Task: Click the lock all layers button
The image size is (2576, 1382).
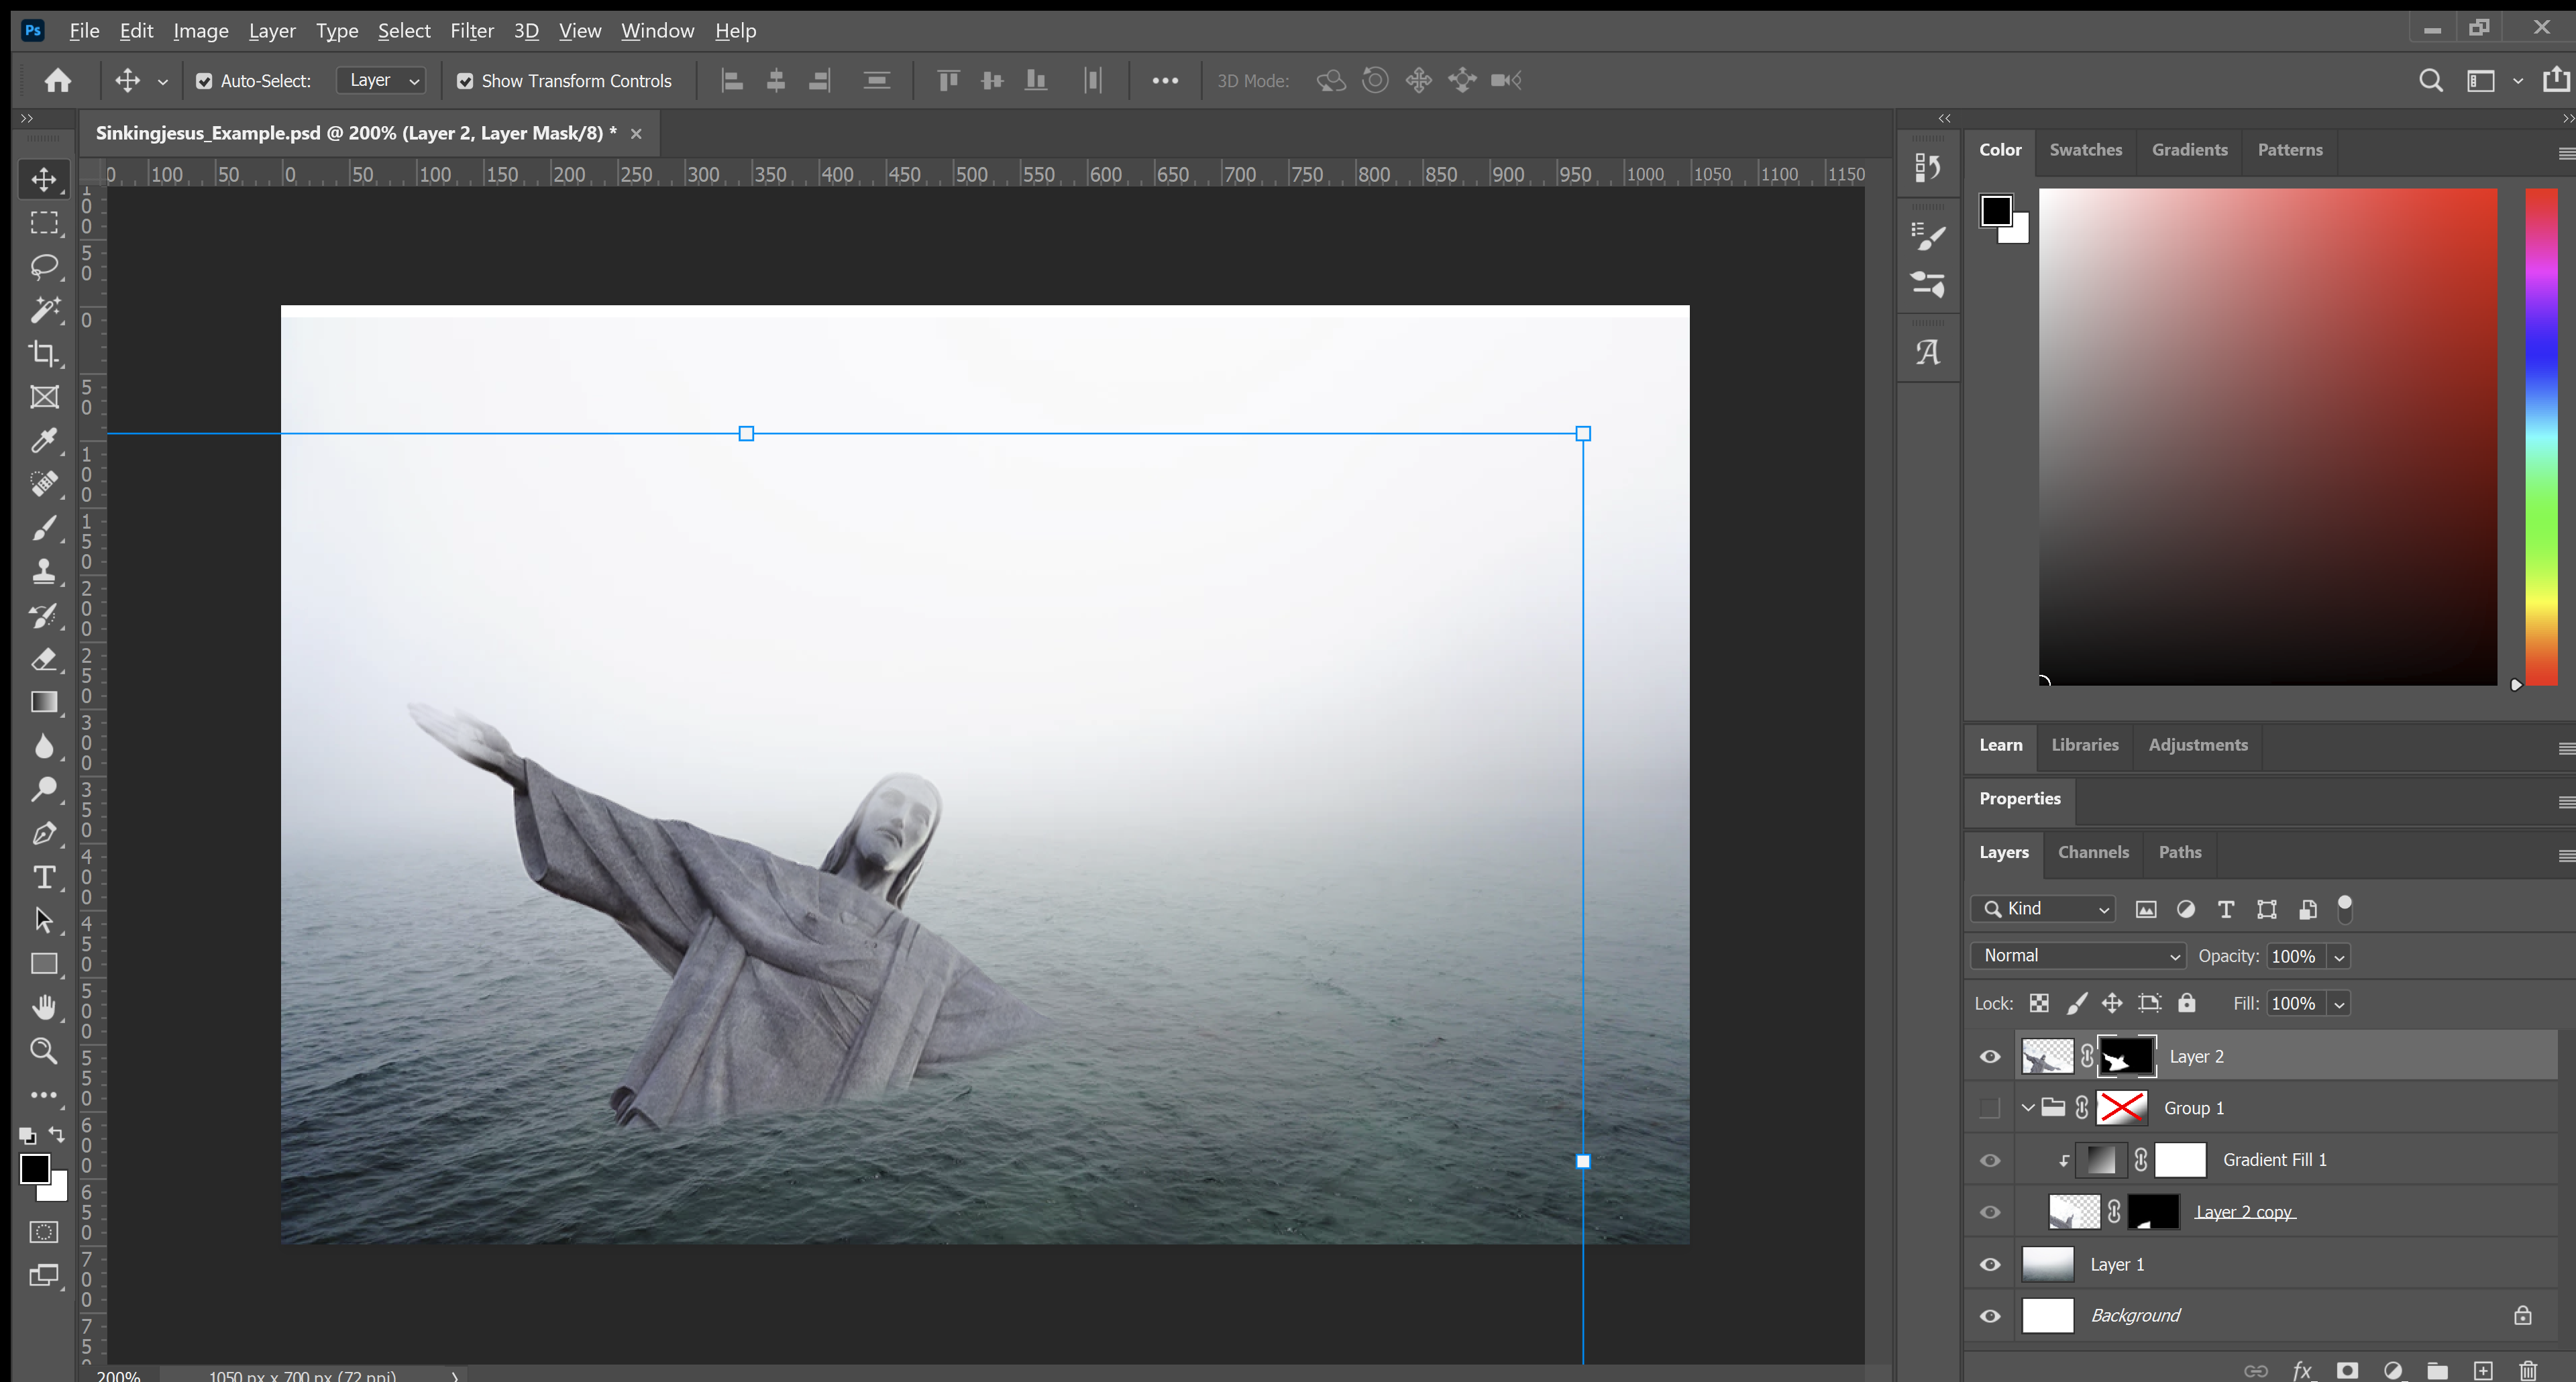Action: [x=2187, y=1003]
